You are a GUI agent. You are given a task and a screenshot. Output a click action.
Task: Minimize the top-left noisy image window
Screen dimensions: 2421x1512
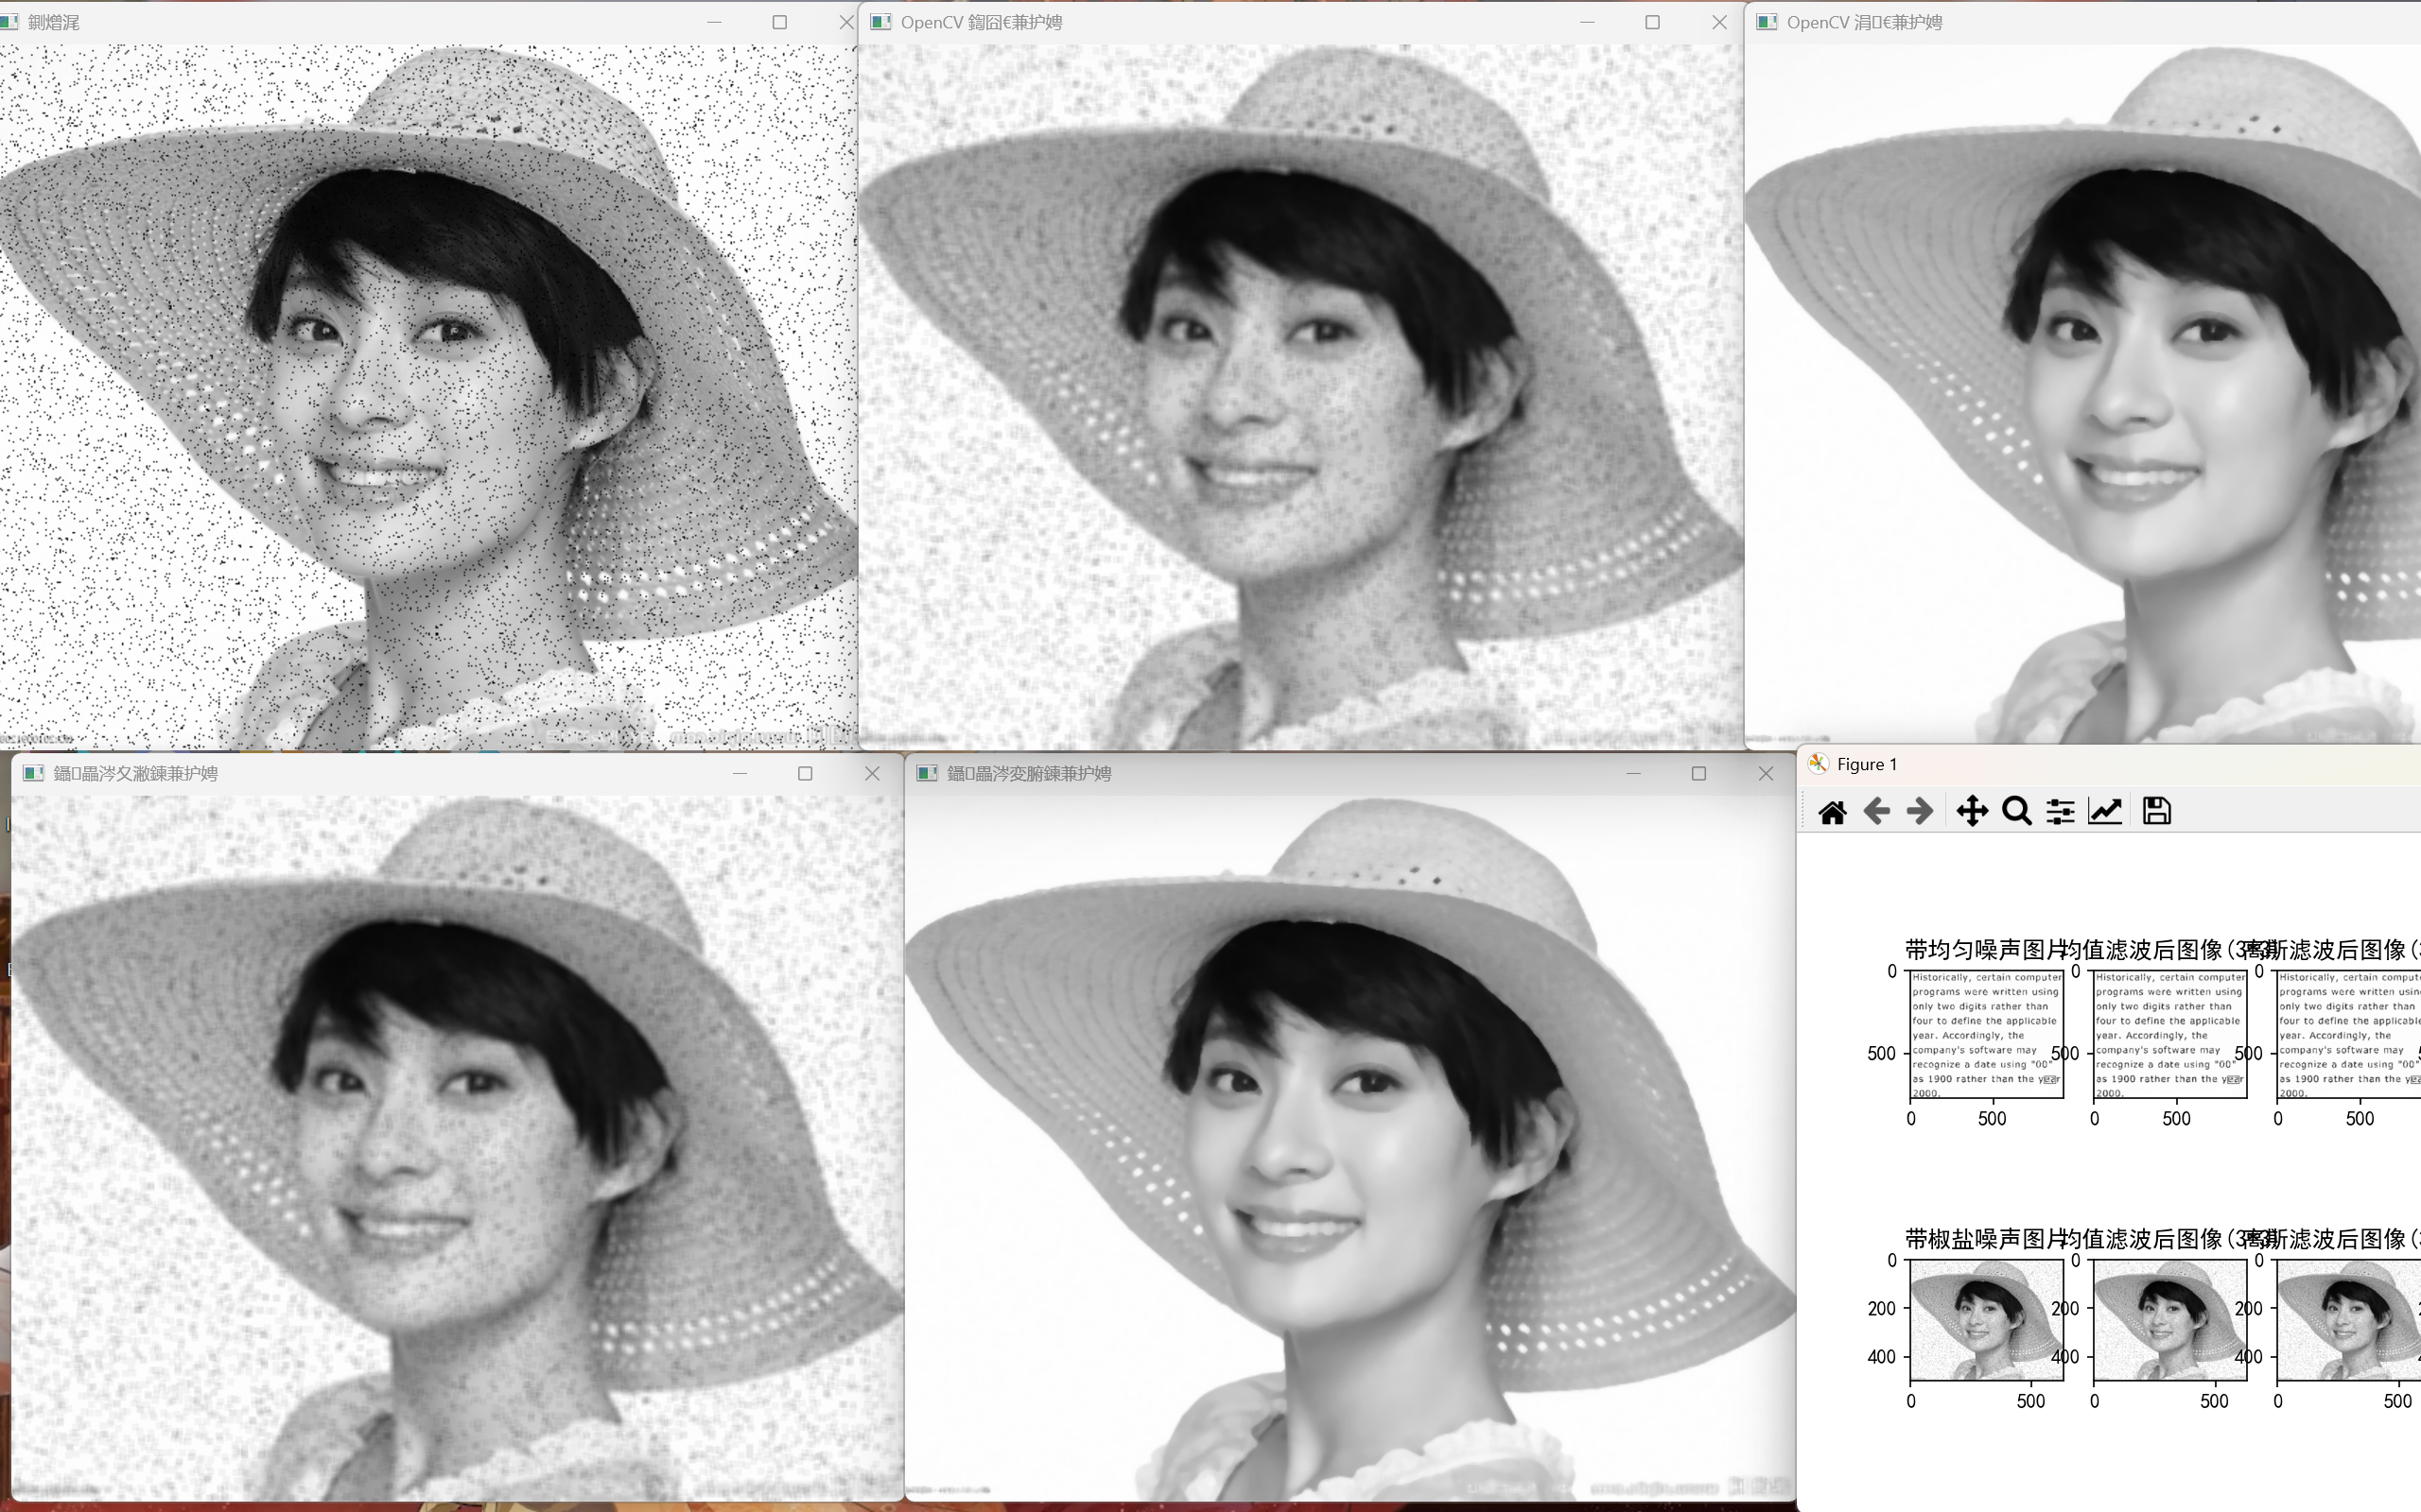tap(714, 22)
